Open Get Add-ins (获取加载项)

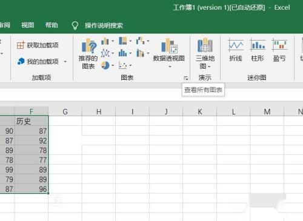38,45
